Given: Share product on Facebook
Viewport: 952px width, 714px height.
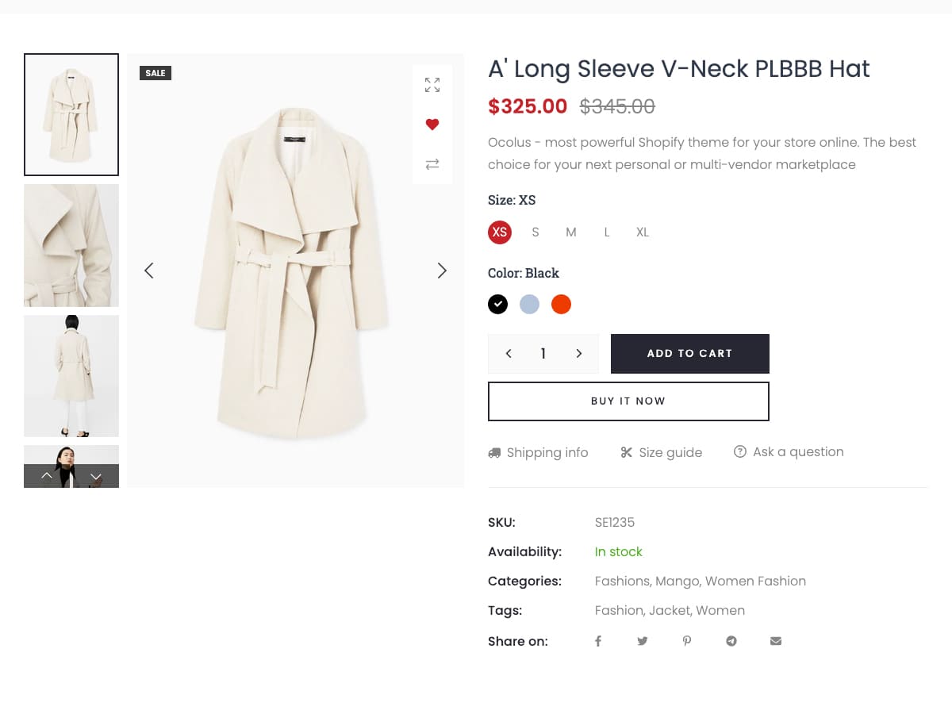Looking at the screenshot, I should pyautogui.click(x=598, y=641).
